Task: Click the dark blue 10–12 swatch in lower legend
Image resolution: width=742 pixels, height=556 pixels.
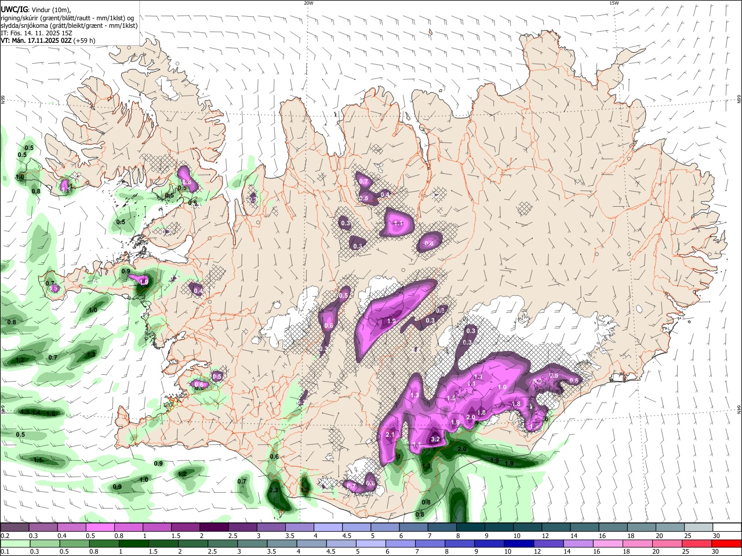Action: pos(518,543)
